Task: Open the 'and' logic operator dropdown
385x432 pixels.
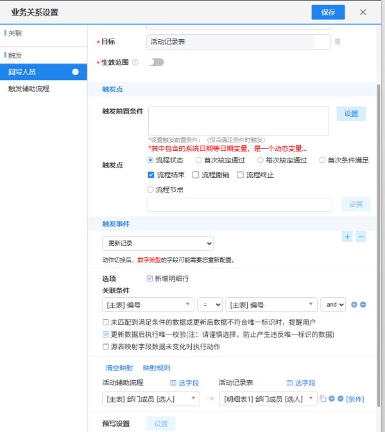Action: tap(333, 304)
